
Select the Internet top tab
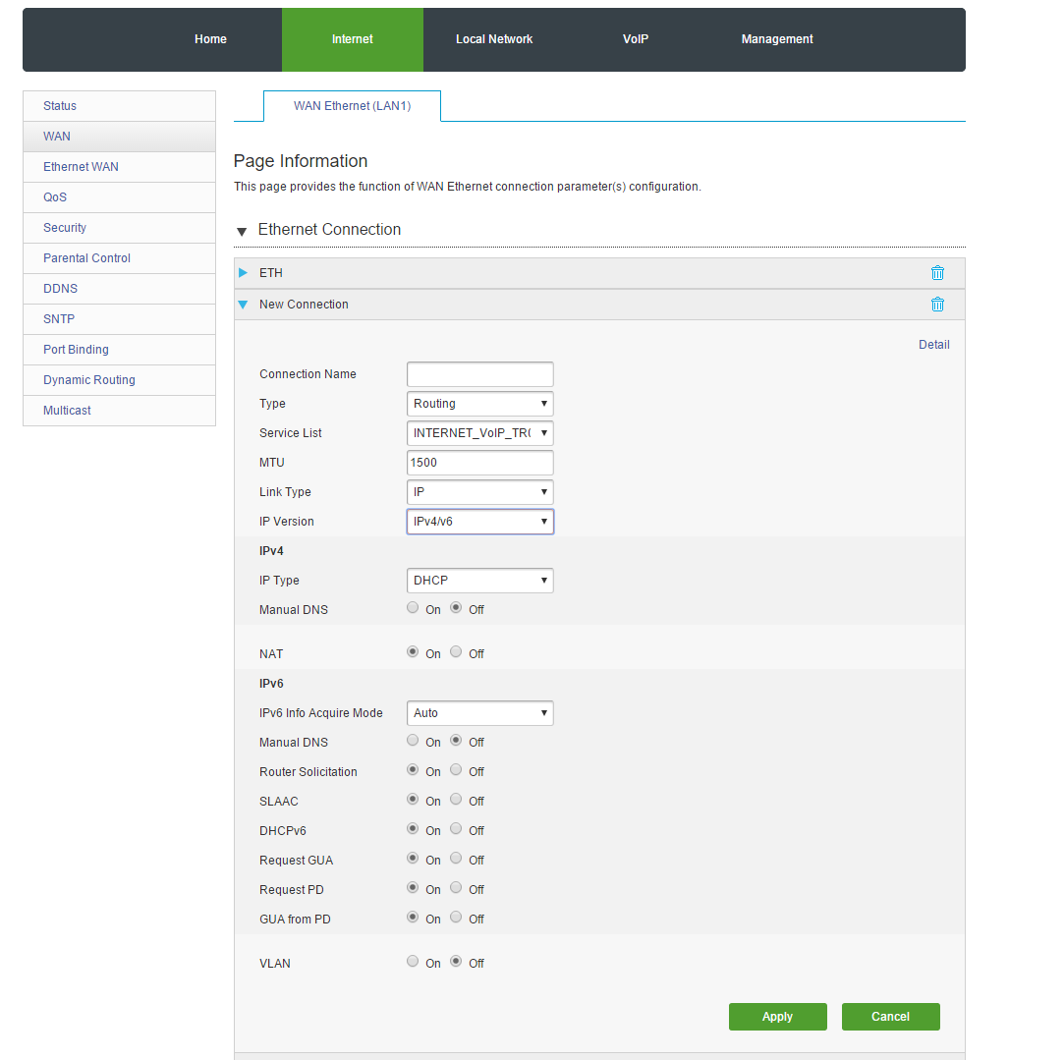pos(352,39)
